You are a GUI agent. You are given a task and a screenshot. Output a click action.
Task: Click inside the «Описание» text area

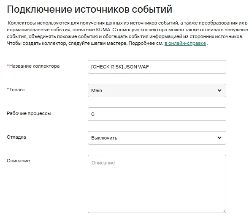click(157, 184)
